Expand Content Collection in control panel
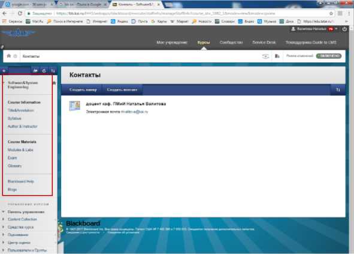The height and width of the screenshot is (254, 354). pyautogui.click(x=3, y=219)
